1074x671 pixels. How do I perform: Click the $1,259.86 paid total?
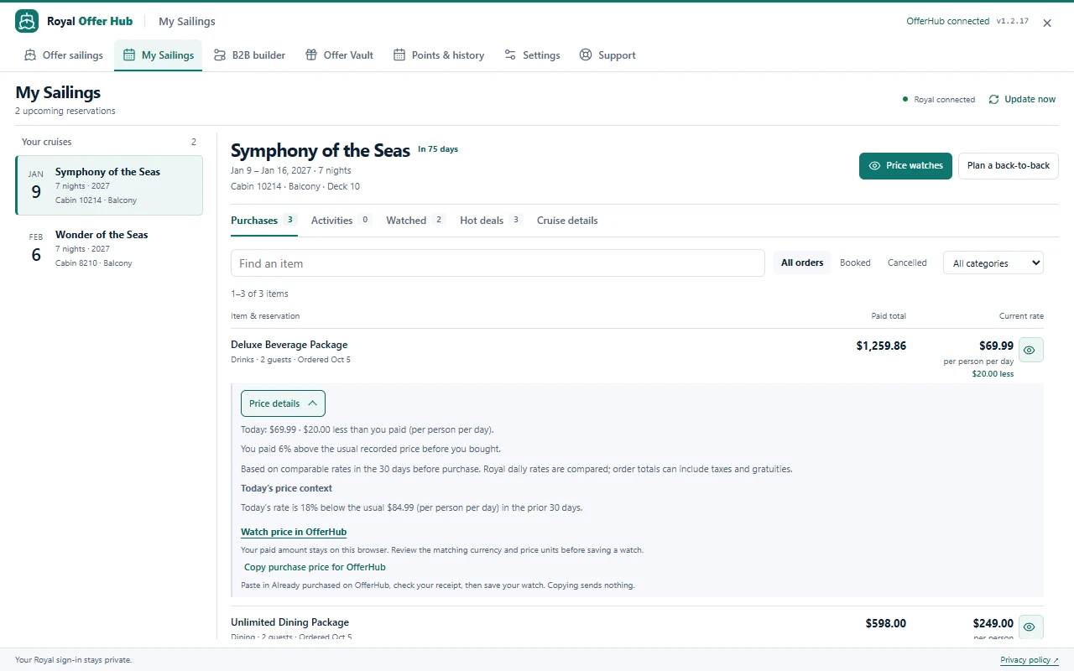881,346
